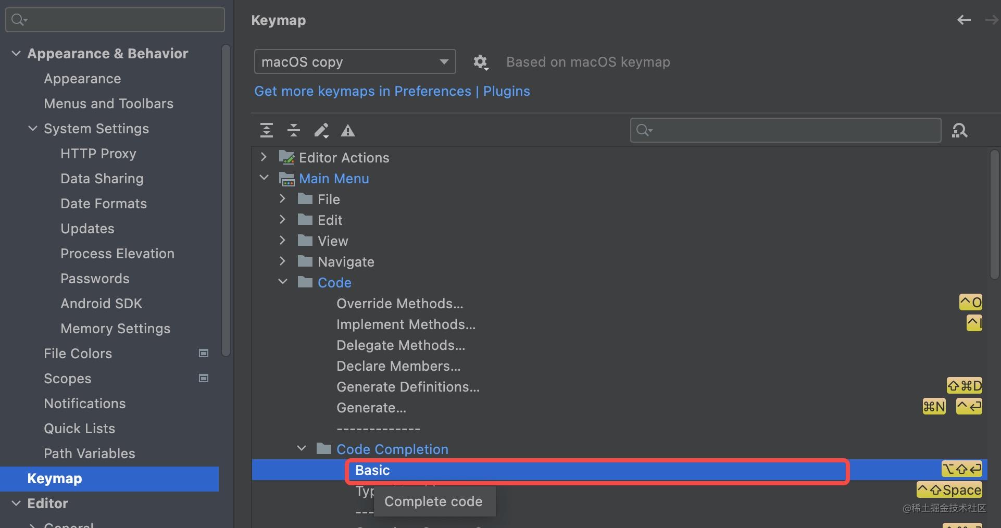
Task: Click Find Actions by Shortcut icon
Action: coord(960,130)
